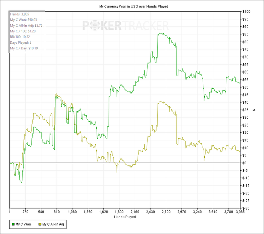Click the $85 y-axis label

246,34
